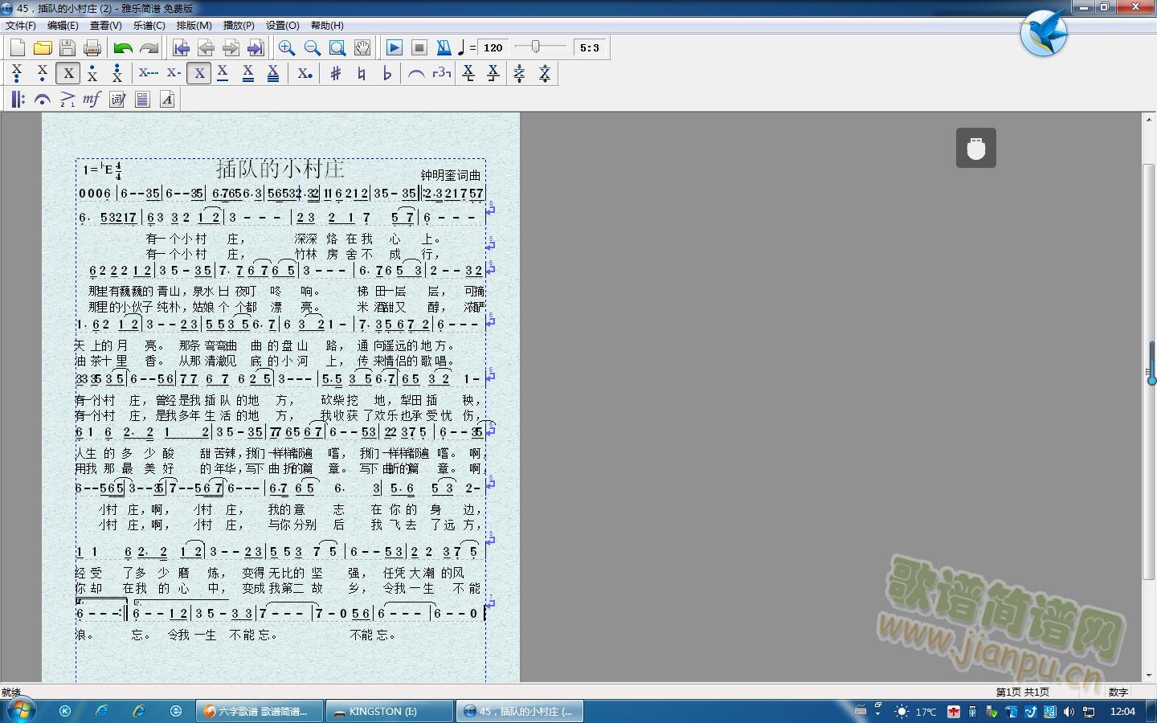Jump to last page with arrow icon

pyautogui.click(x=256, y=47)
